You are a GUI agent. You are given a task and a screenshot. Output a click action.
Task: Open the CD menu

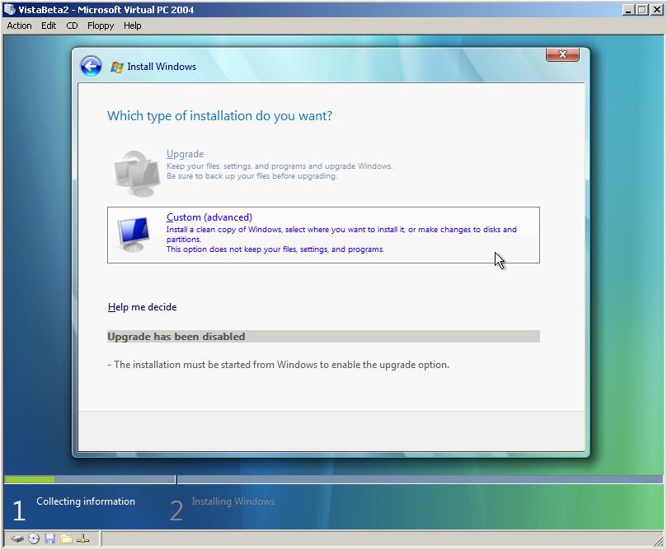pyautogui.click(x=71, y=26)
